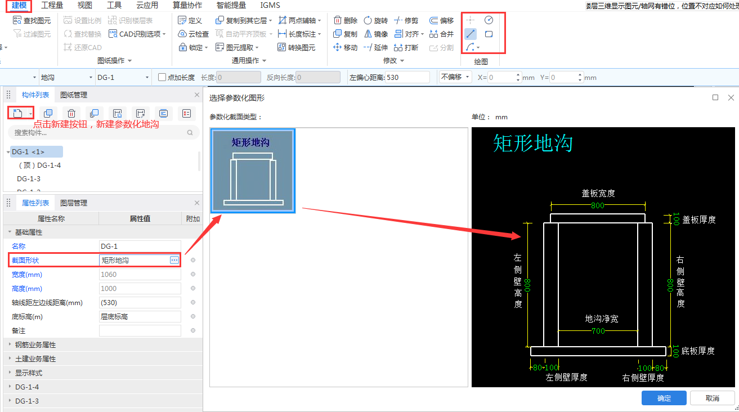Click the 底标高 value 层底标高
Viewport: 739px width, 412px height.
pos(140,316)
